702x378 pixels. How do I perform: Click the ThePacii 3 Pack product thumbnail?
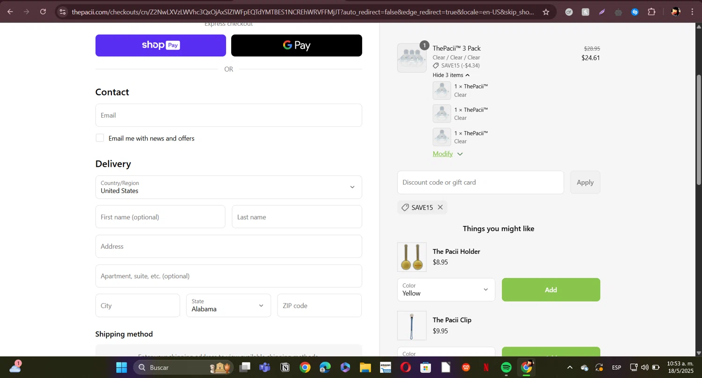[x=412, y=58]
